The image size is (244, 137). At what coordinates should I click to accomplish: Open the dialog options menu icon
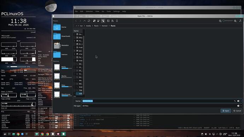click(240, 21)
